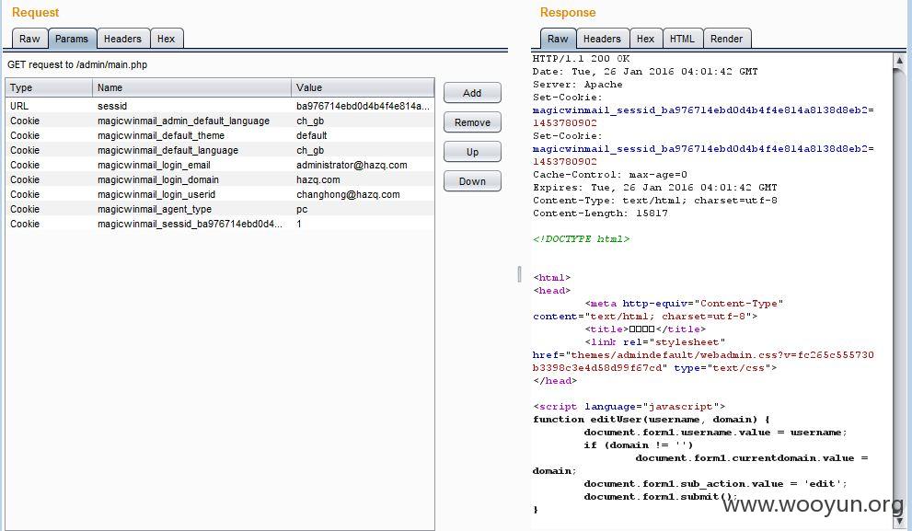The height and width of the screenshot is (531, 912).
Task: Click the value administrator@hazq.com
Action: point(352,165)
